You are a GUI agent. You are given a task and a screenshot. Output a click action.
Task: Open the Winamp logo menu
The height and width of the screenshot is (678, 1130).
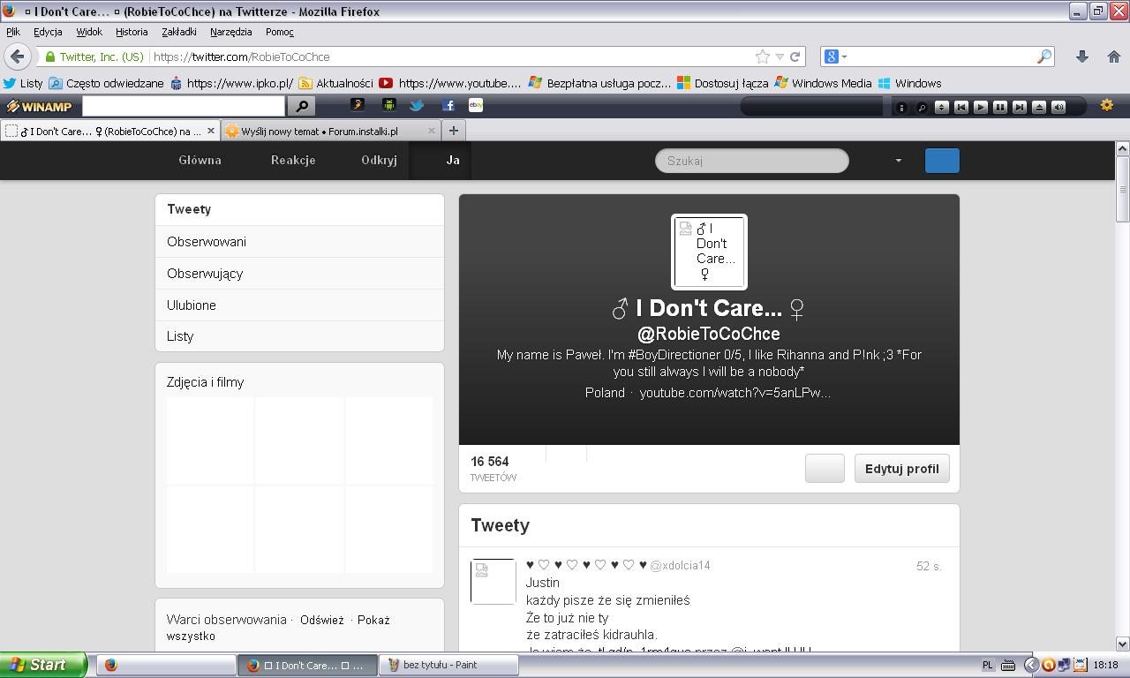[x=41, y=106]
